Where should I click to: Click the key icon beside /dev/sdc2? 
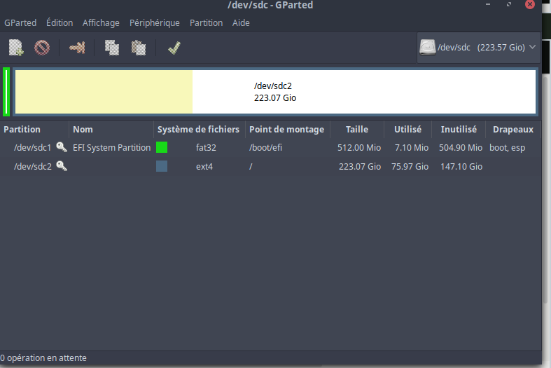pyautogui.click(x=62, y=166)
